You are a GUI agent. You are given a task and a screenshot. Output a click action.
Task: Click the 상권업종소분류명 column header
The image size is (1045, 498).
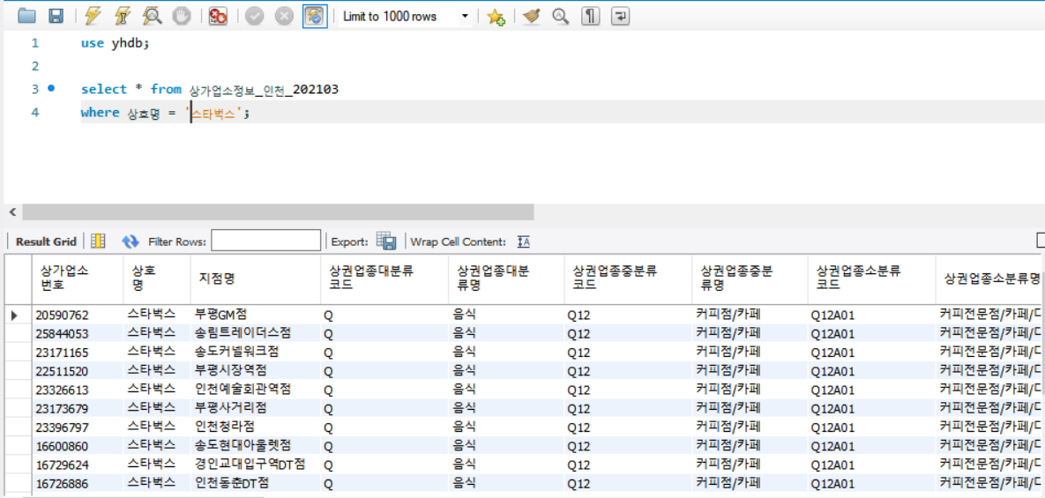pyautogui.click(x=991, y=279)
